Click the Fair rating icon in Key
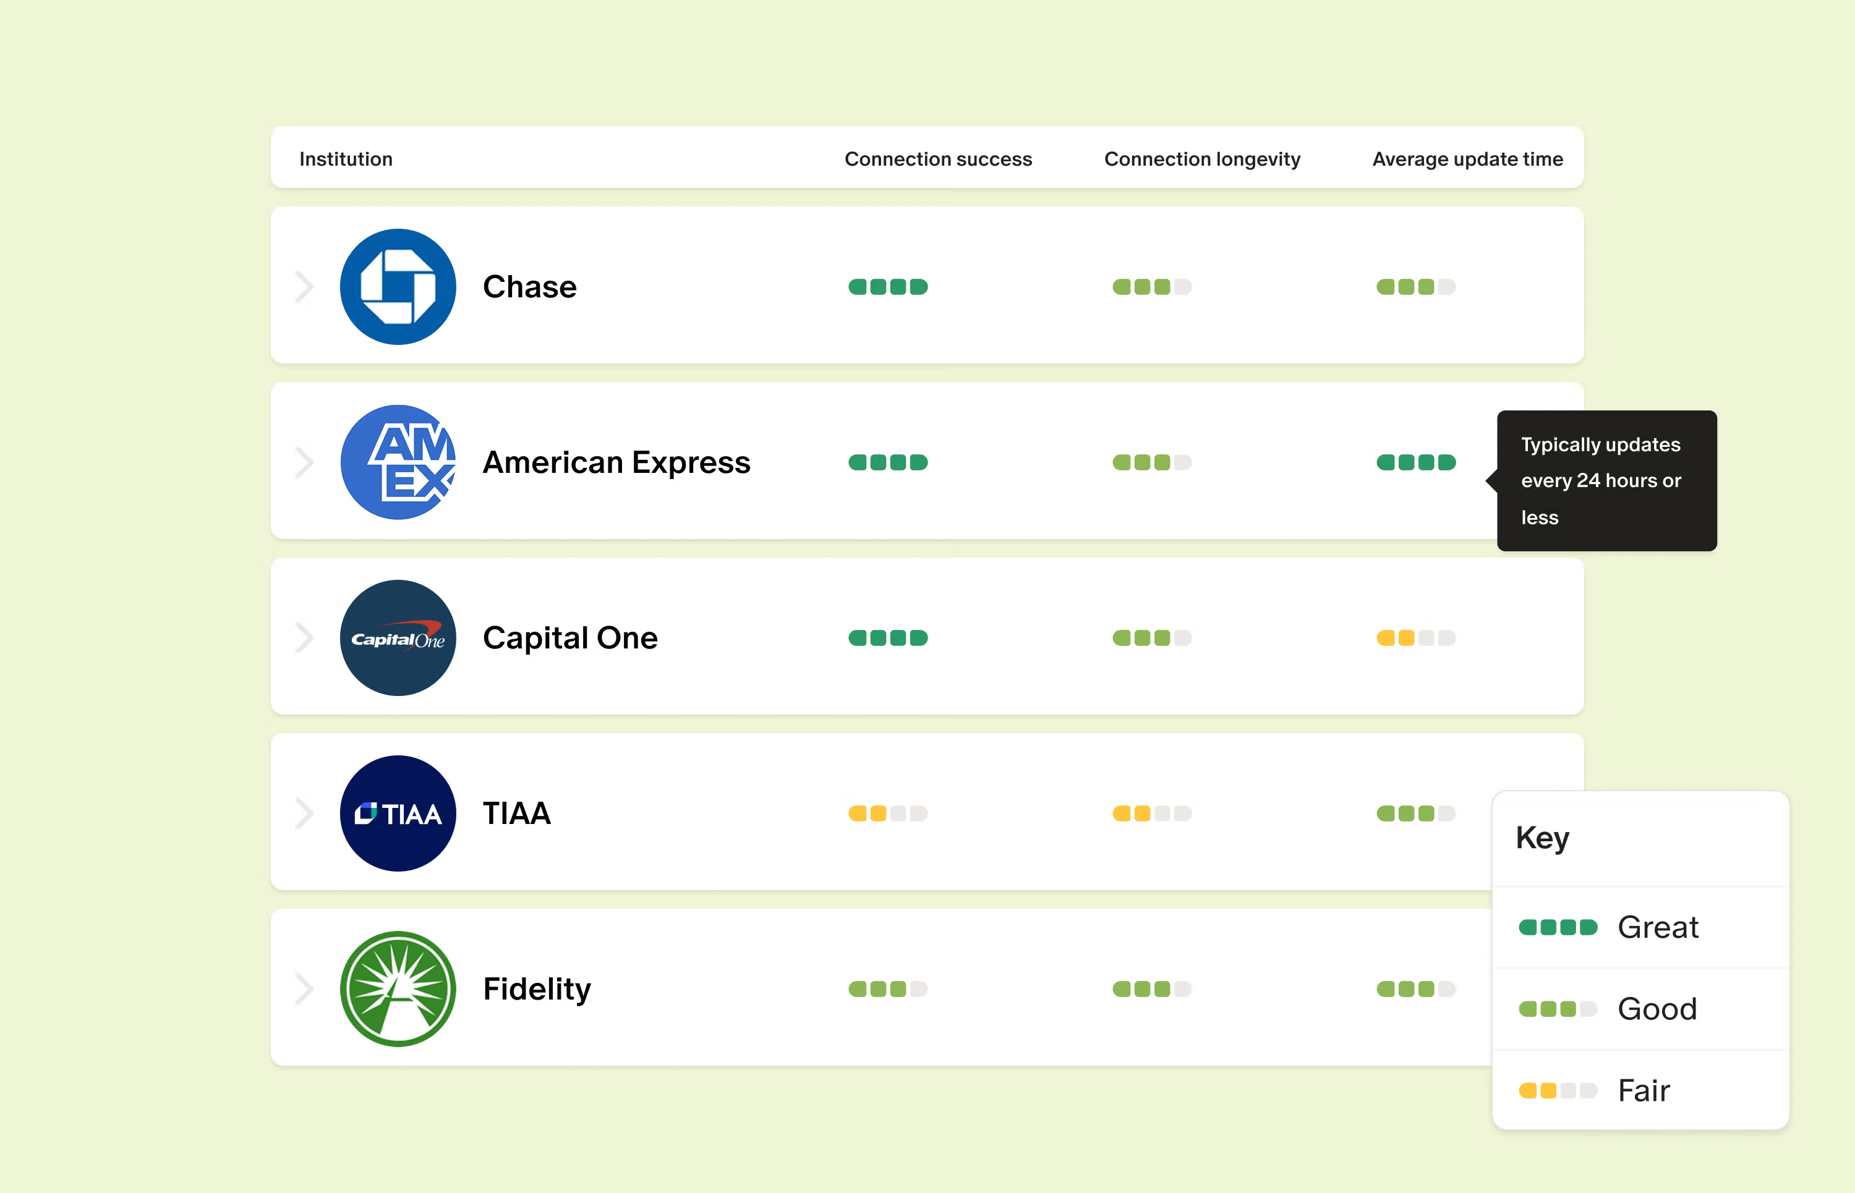Viewport: 1855px width, 1193px height. 1558,1091
